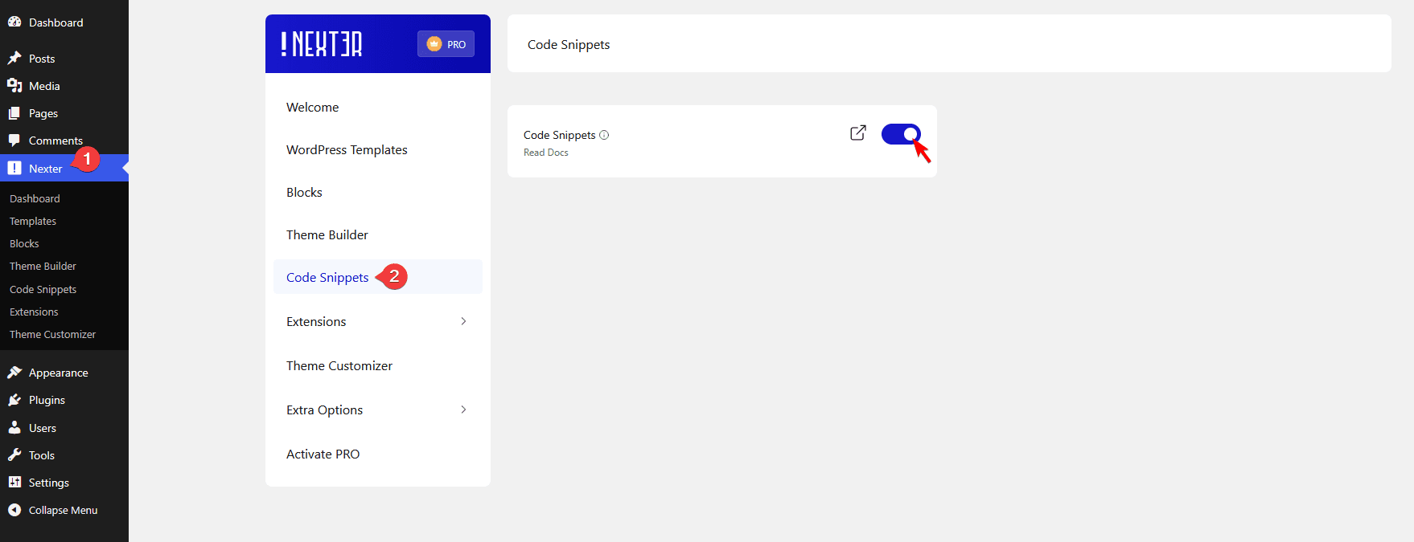Open Code Snippets in new tab icon
This screenshot has width=1414, height=542.
(x=857, y=132)
